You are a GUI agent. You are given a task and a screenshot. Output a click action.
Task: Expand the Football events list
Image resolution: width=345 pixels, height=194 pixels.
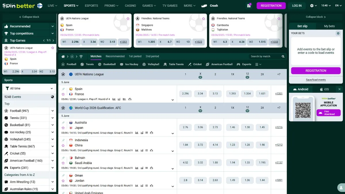pyautogui.click(x=52, y=111)
